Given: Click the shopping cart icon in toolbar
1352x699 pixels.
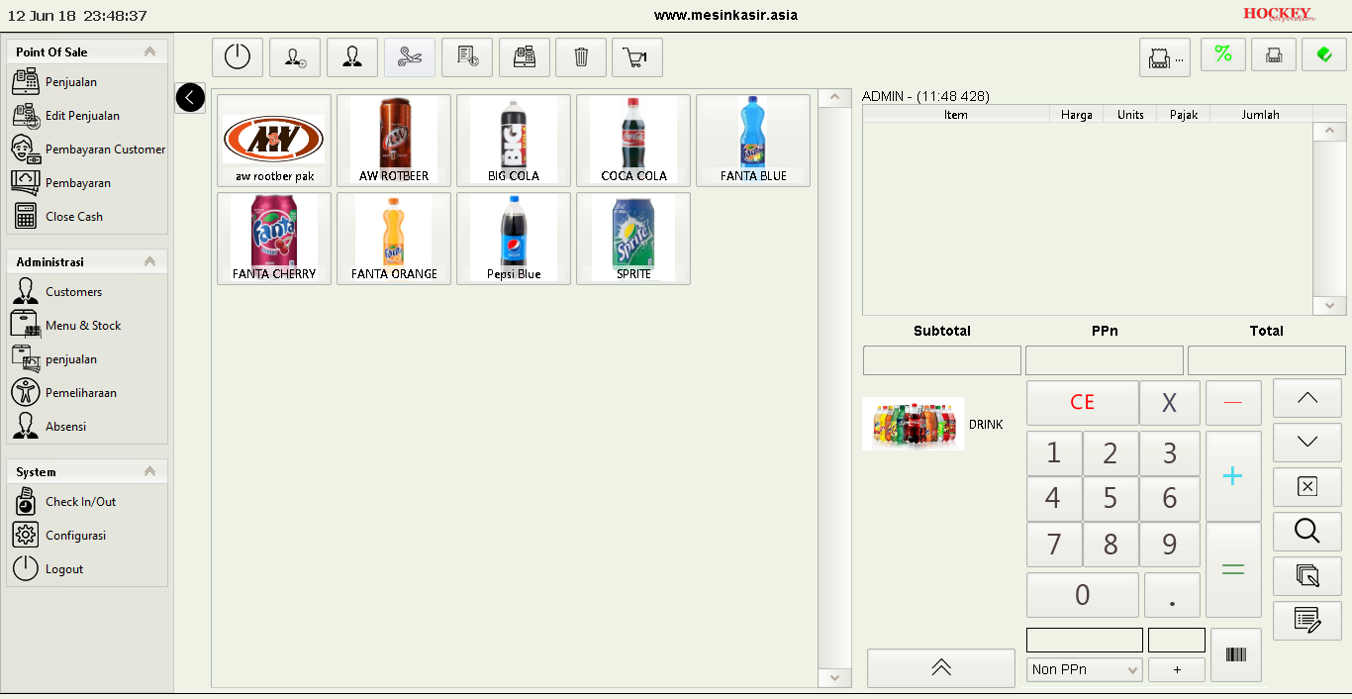Looking at the screenshot, I should click(x=637, y=57).
